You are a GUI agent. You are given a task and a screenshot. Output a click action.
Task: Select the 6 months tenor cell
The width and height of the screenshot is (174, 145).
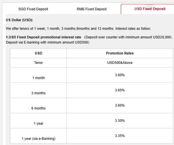(39, 108)
